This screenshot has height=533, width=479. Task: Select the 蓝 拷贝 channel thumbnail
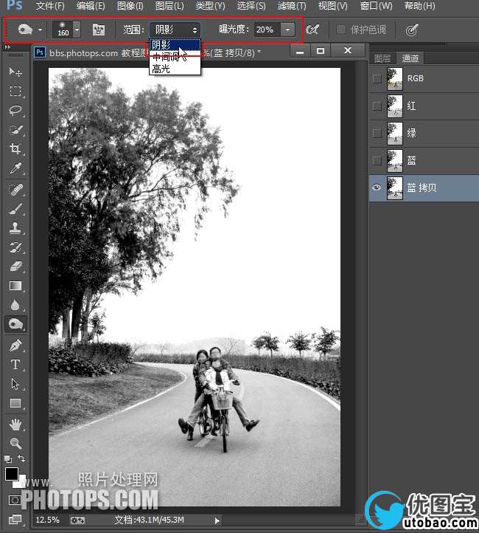pos(394,188)
